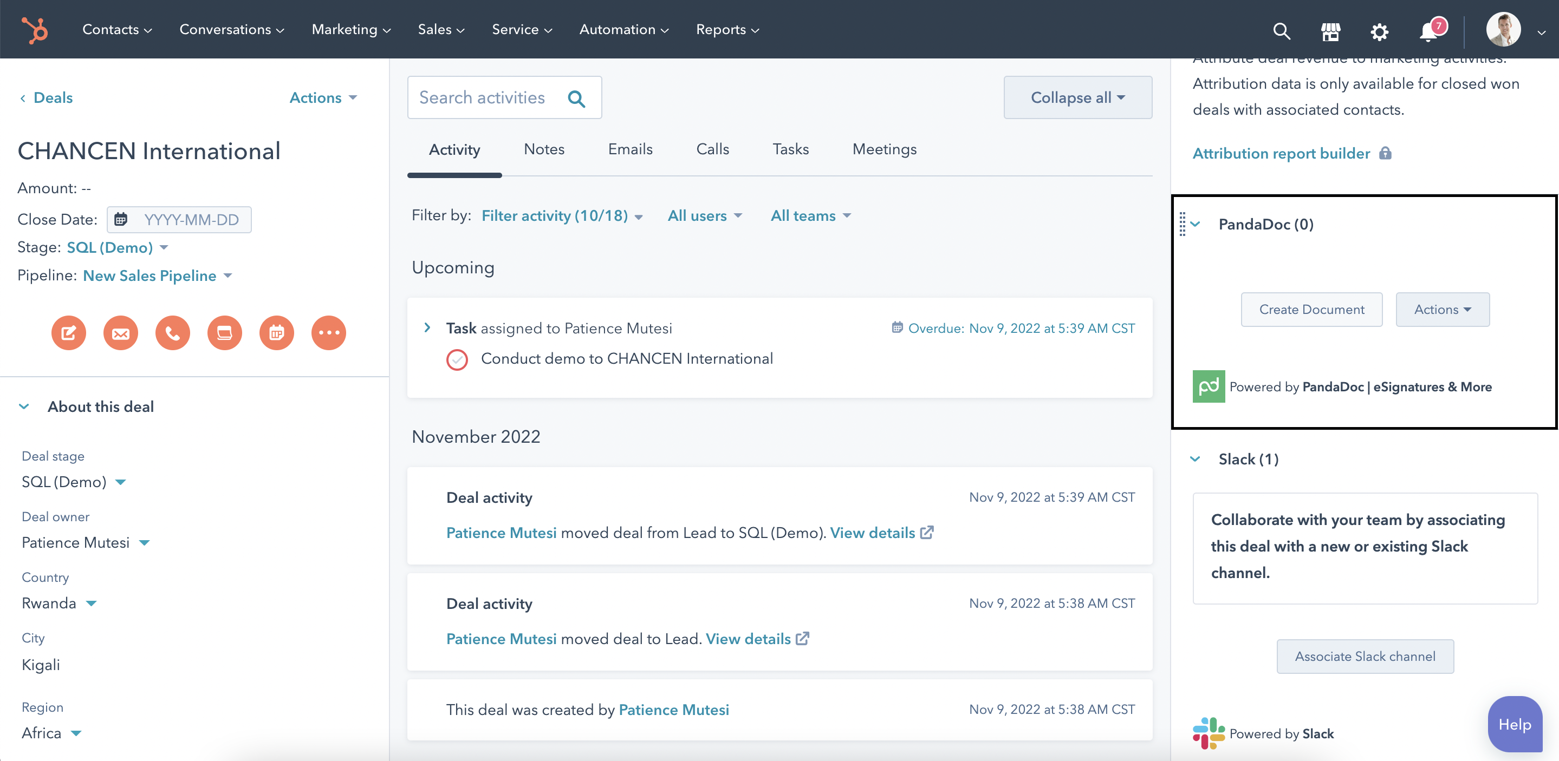Expand the task assigned to Patience Mutesi
This screenshot has height=761, width=1559.
point(427,328)
